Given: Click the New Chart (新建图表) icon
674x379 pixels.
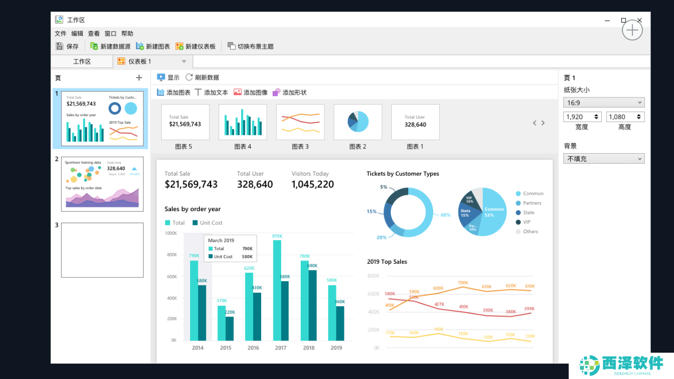Looking at the screenshot, I should [140, 46].
